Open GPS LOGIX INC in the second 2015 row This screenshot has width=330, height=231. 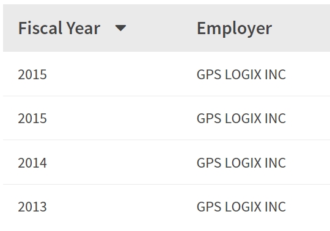pyautogui.click(x=241, y=118)
